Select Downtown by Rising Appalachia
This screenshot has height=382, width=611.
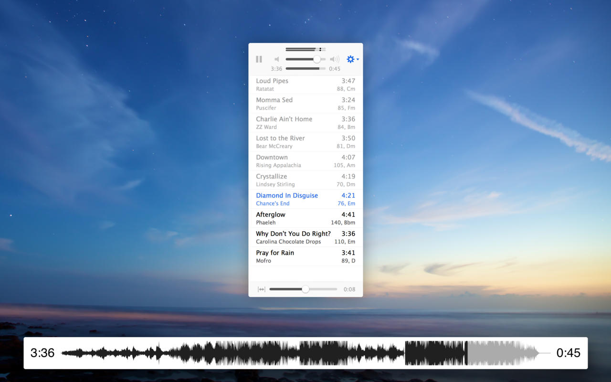(x=305, y=161)
